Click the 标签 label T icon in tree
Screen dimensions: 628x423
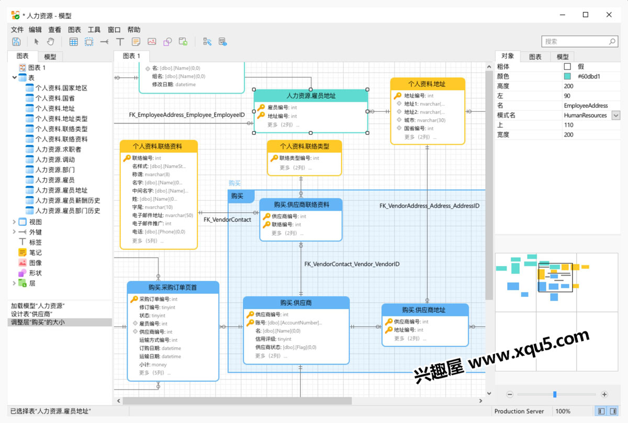(23, 242)
